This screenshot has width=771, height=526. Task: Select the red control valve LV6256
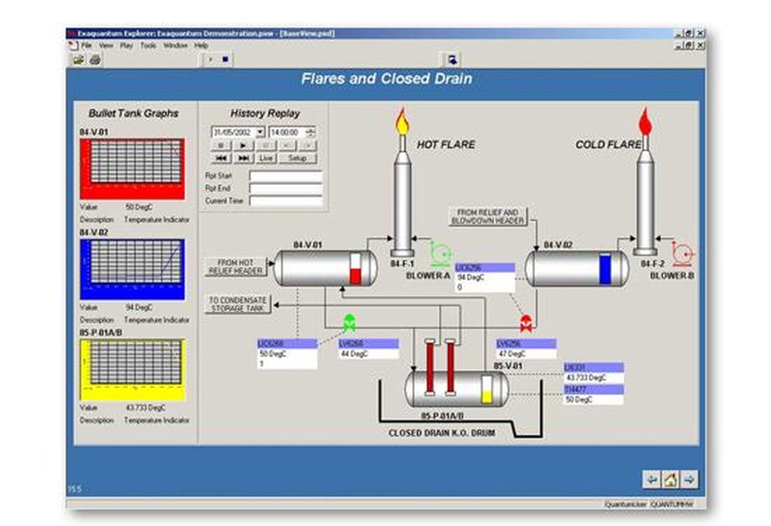click(x=526, y=323)
